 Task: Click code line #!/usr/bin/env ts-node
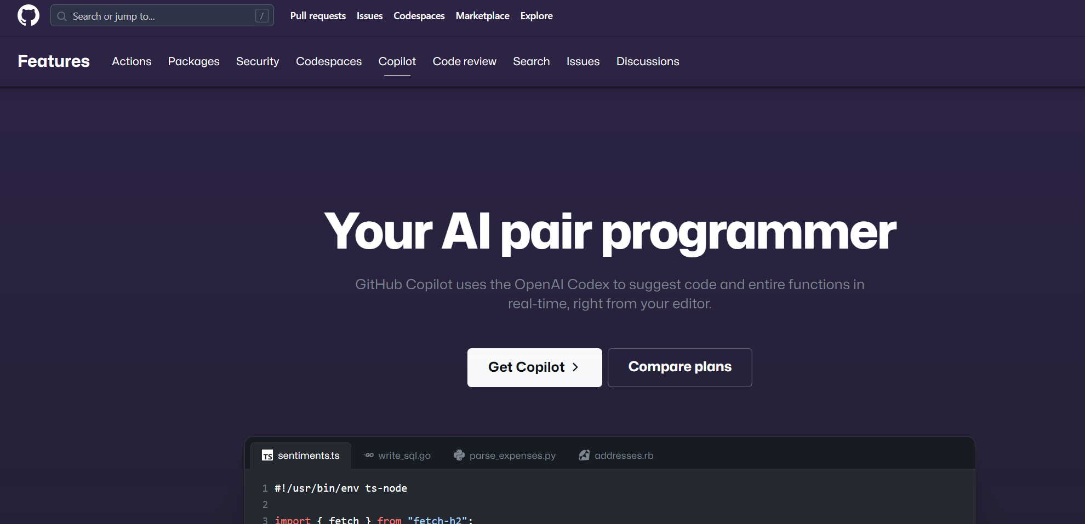341,488
